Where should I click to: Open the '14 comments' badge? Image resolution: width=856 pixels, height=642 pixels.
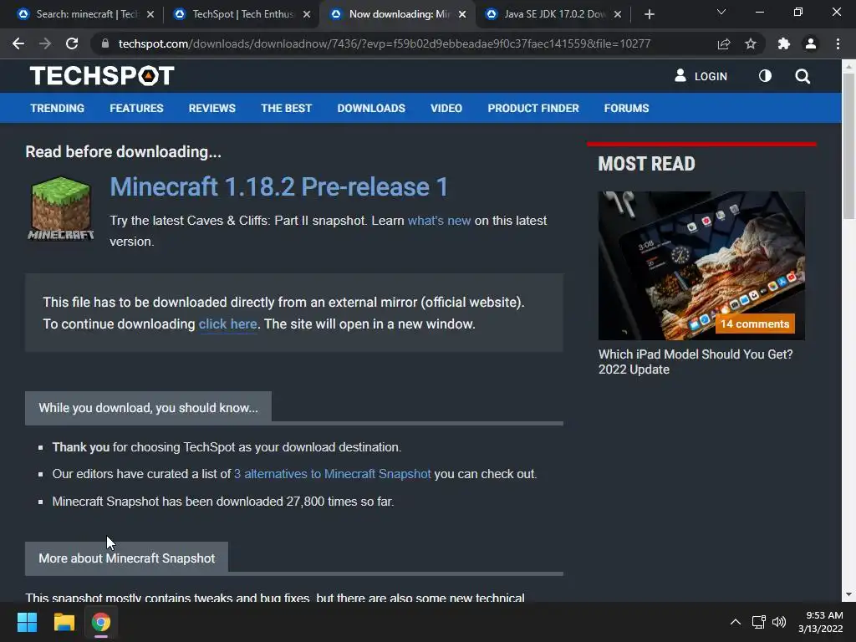pos(755,324)
